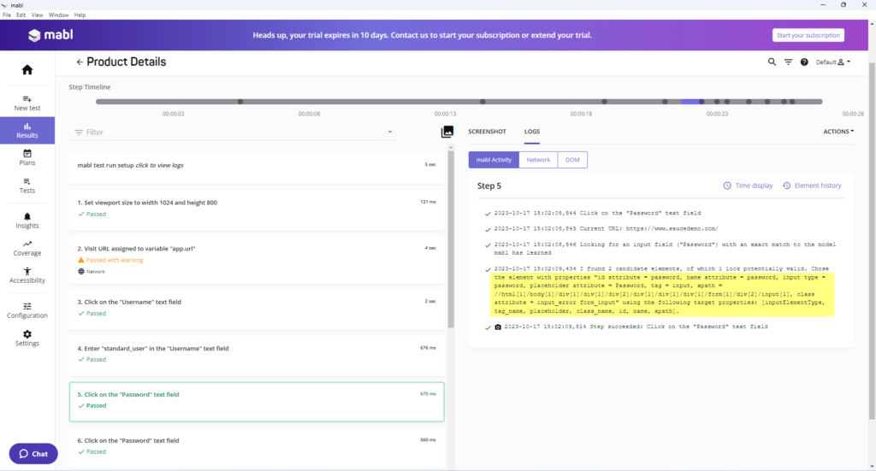Go back using Product Details arrow

point(80,62)
